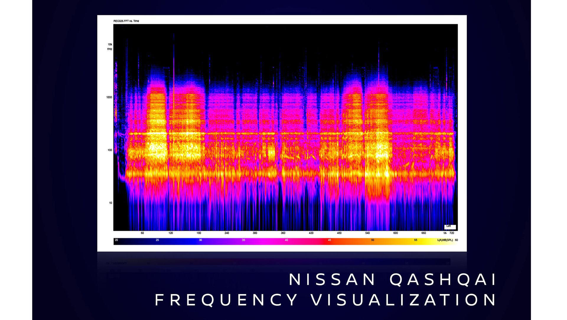Click the "10k" frequency axis label
The height and width of the screenshot is (320, 567).
[110, 44]
